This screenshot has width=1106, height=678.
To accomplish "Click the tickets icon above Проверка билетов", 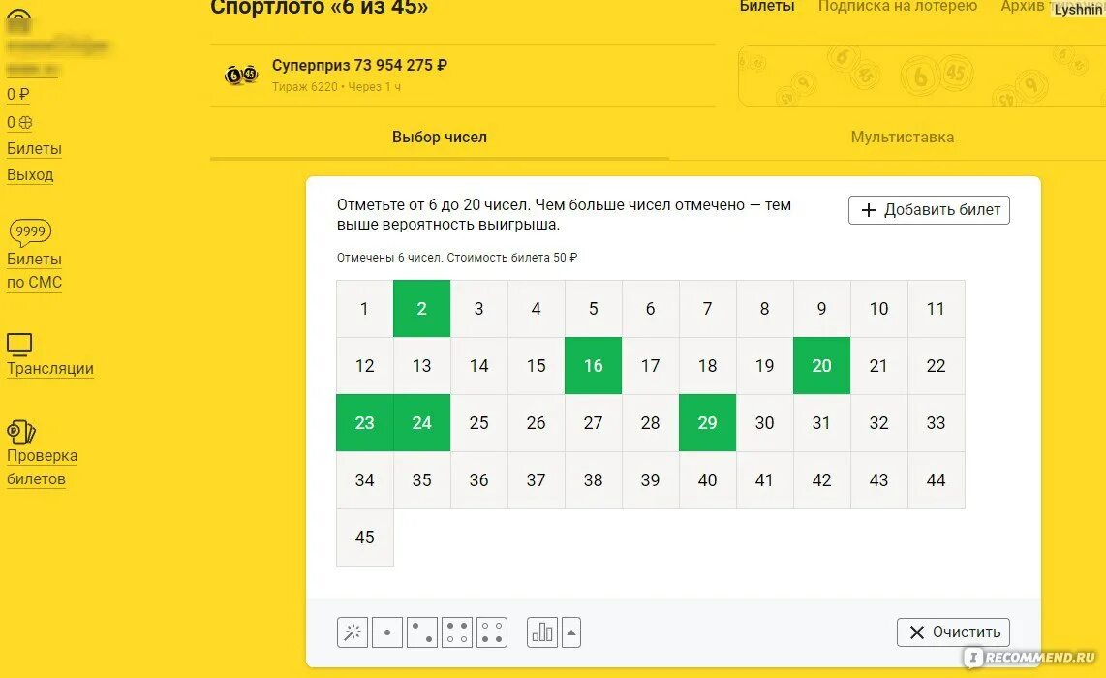I will [21, 432].
